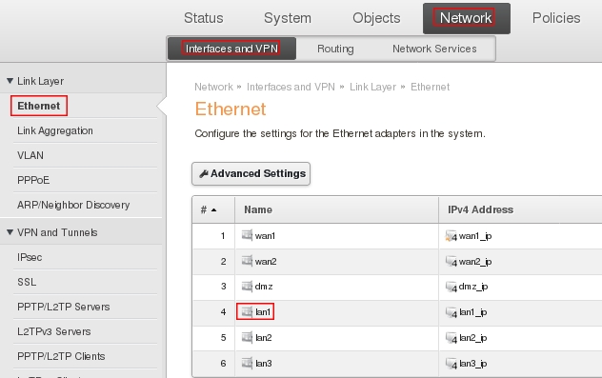Screen dimensions: 602x378
Task: Click the lan1_ip address object icon
Action: click(x=451, y=312)
